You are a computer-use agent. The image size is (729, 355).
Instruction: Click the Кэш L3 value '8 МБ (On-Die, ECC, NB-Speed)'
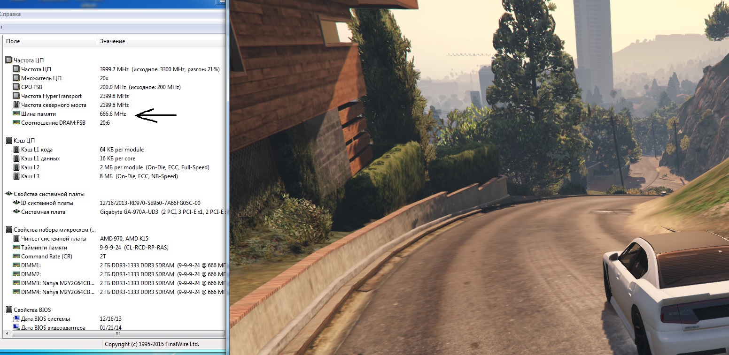click(x=139, y=176)
